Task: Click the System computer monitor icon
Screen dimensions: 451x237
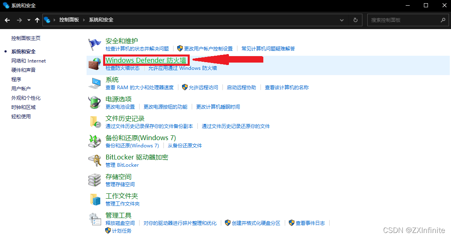Action: [x=94, y=83]
